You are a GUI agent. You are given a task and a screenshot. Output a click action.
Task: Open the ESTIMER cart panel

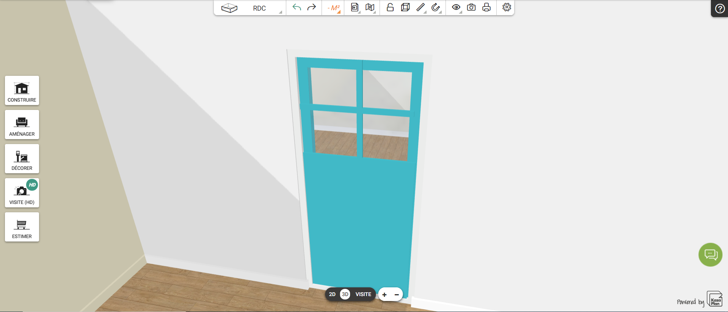click(22, 227)
